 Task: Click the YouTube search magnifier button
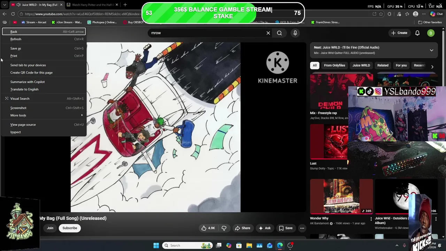click(279, 33)
